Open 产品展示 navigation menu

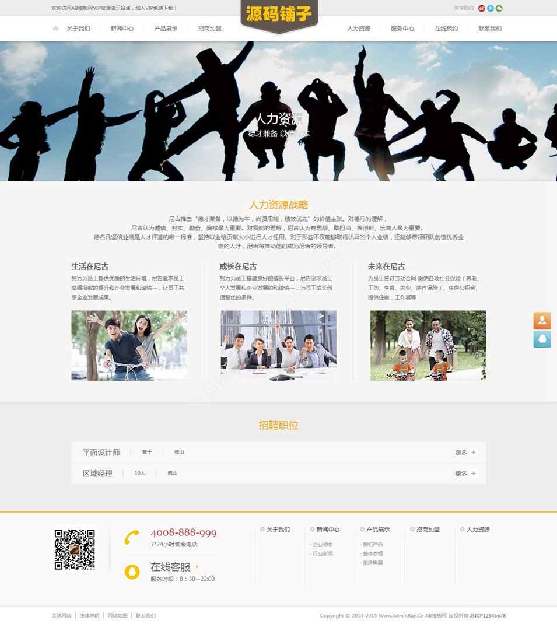coord(166,29)
